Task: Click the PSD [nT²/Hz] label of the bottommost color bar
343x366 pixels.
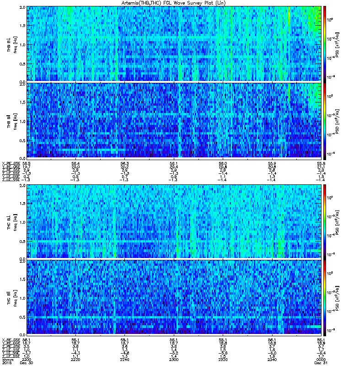Action: click(337, 298)
